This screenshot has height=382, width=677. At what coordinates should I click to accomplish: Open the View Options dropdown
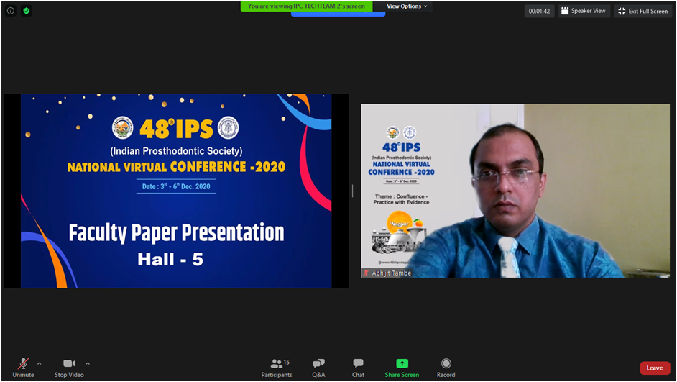(407, 6)
